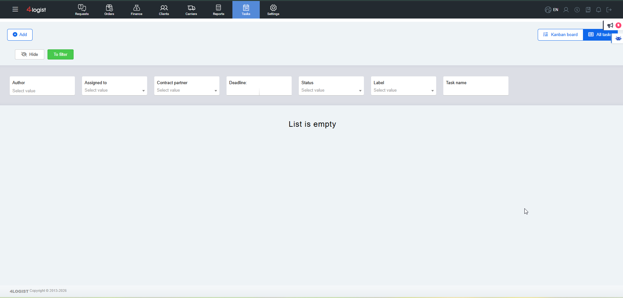Image resolution: width=623 pixels, height=298 pixels.
Task: Open the user profile icon
Action: pos(566,10)
